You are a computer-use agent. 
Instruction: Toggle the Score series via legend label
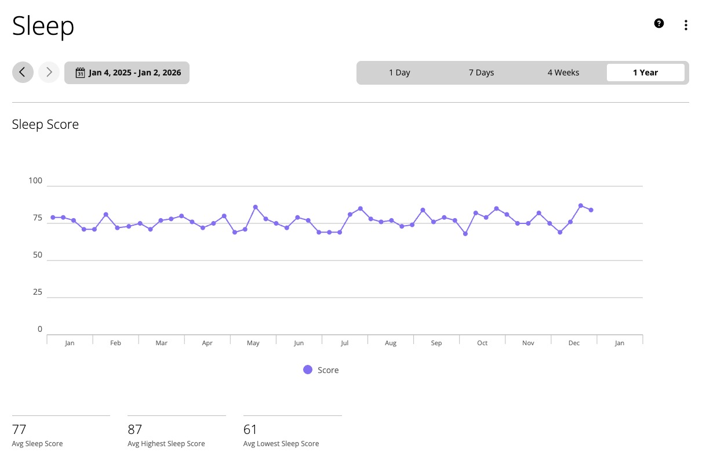(328, 370)
